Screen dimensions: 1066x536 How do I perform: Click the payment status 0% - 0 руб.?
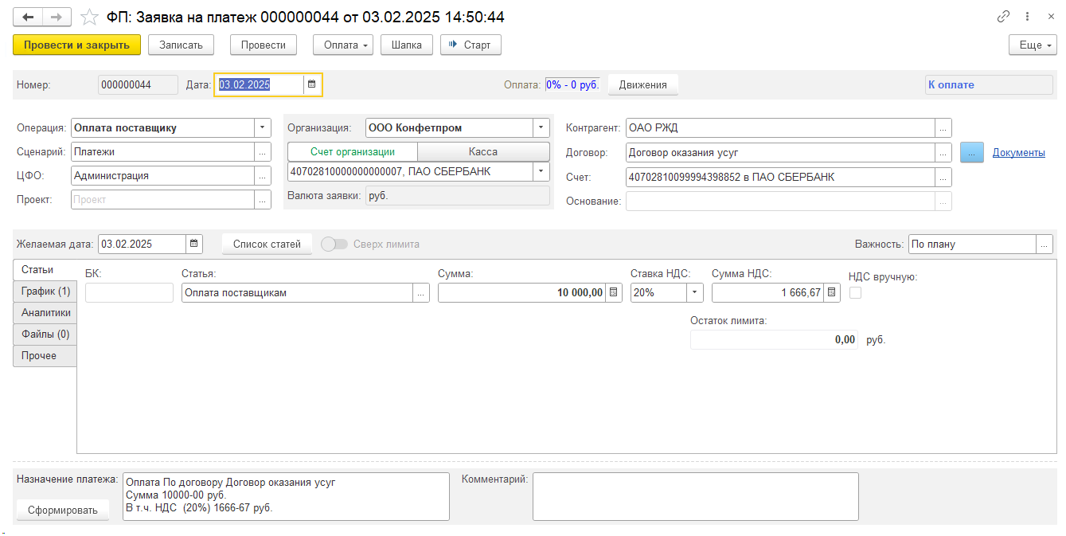[x=572, y=84]
